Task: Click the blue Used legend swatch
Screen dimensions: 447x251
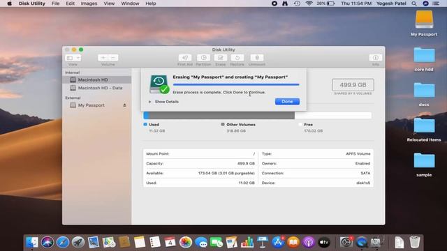Action: 145,124
